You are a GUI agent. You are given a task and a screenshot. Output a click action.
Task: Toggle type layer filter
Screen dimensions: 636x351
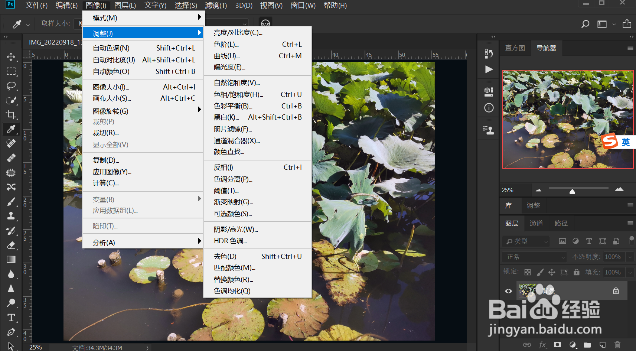pos(589,241)
